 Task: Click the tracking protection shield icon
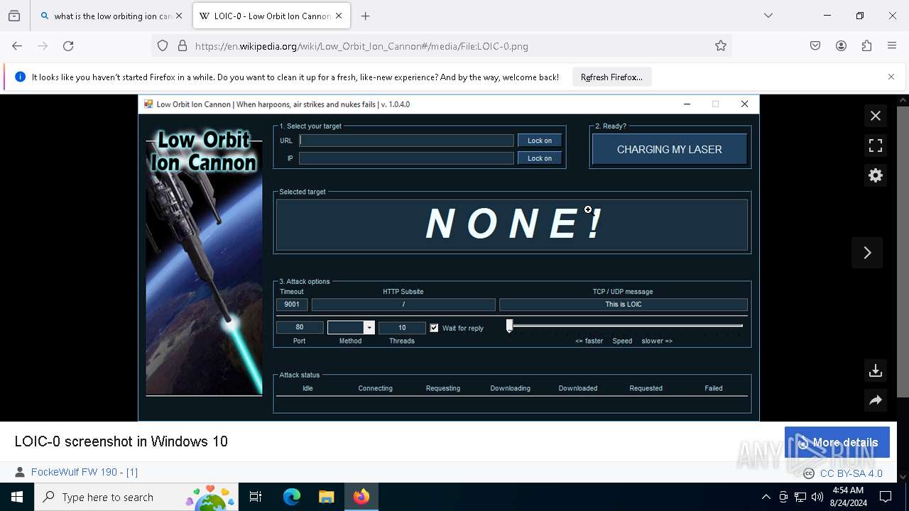coord(163,46)
